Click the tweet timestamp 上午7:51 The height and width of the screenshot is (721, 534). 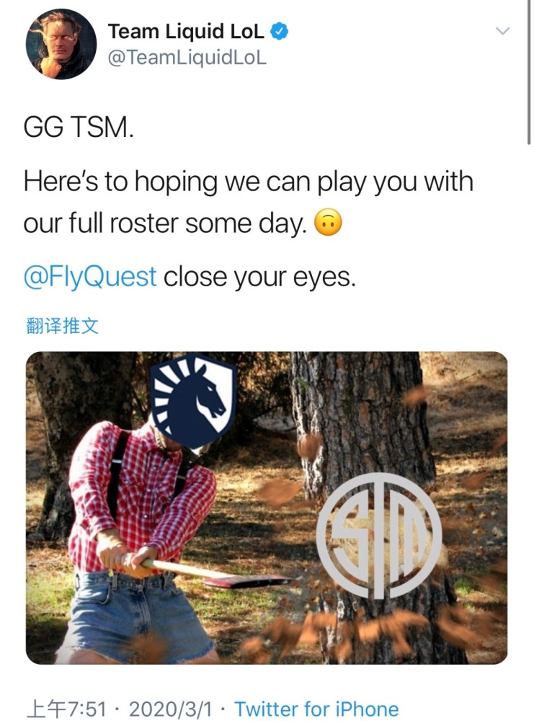pyautogui.click(x=66, y=709)
